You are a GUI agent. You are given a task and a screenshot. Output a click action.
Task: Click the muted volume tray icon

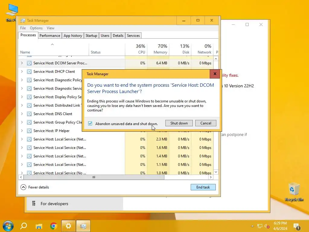tap(267, 226)
